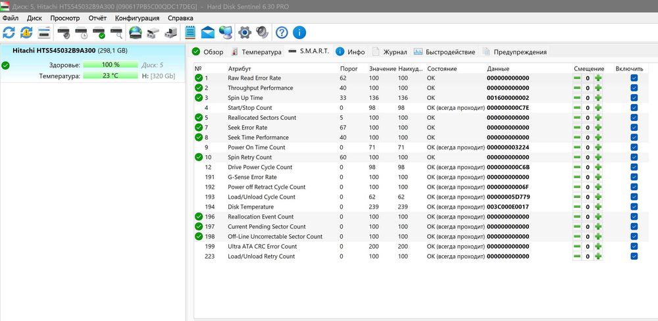Open the Отчёт menu

(x=98, y=18)
